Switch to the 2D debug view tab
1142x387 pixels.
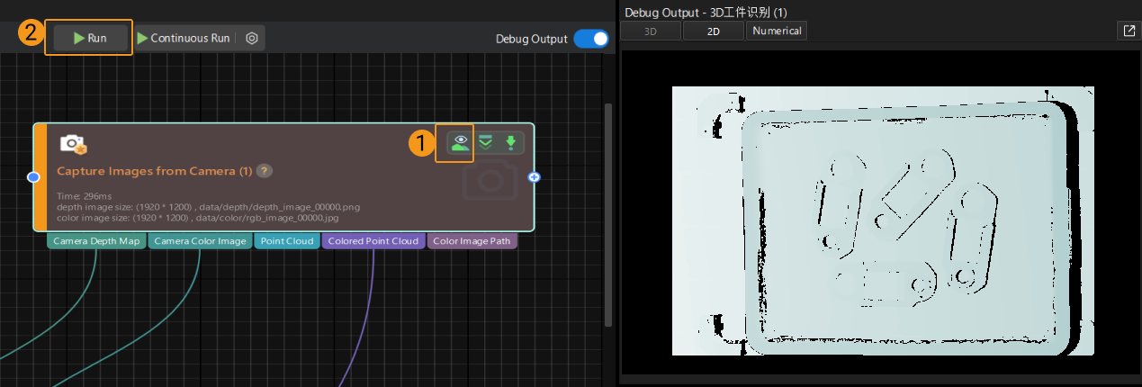tap(713, 31)
